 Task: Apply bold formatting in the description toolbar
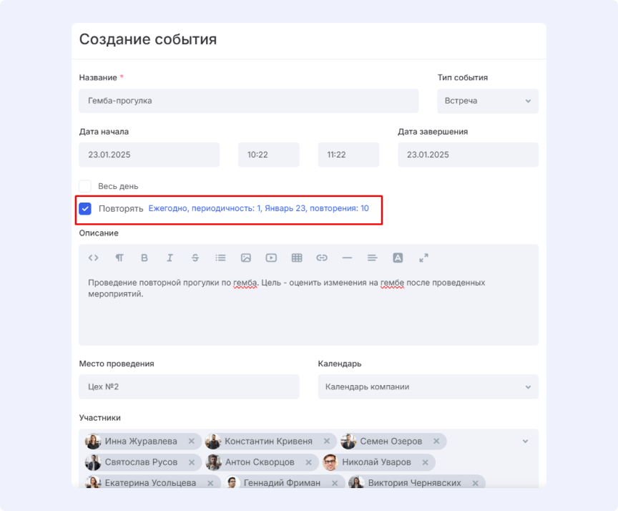144,258
